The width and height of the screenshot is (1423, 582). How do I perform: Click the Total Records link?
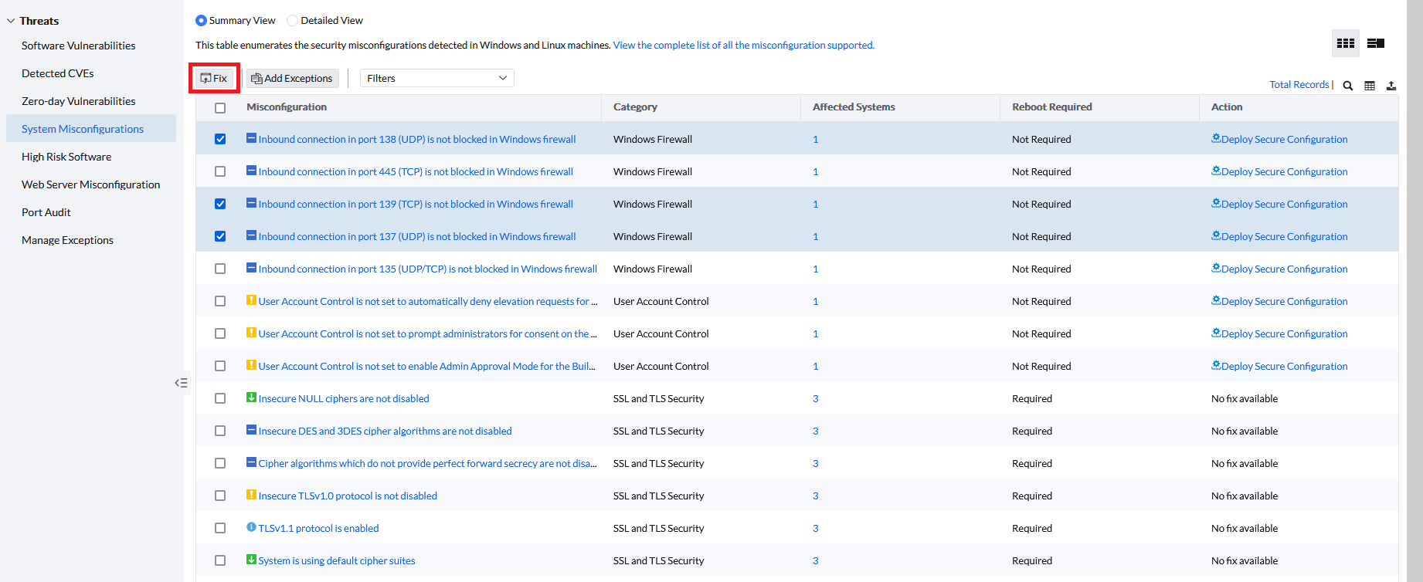point(1299,85)
